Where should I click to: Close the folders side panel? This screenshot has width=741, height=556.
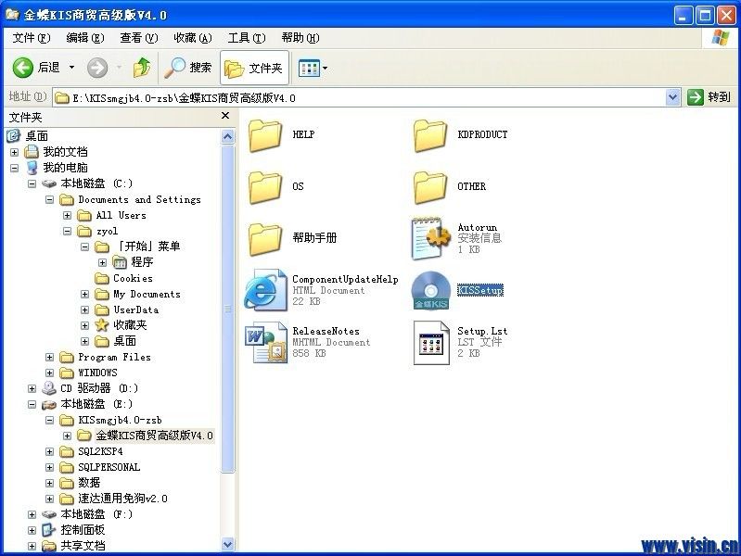[225, 117]
